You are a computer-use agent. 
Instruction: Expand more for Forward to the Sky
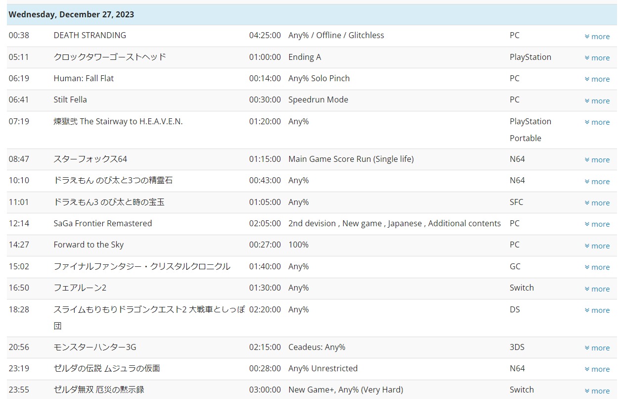[x=597, y=246]
